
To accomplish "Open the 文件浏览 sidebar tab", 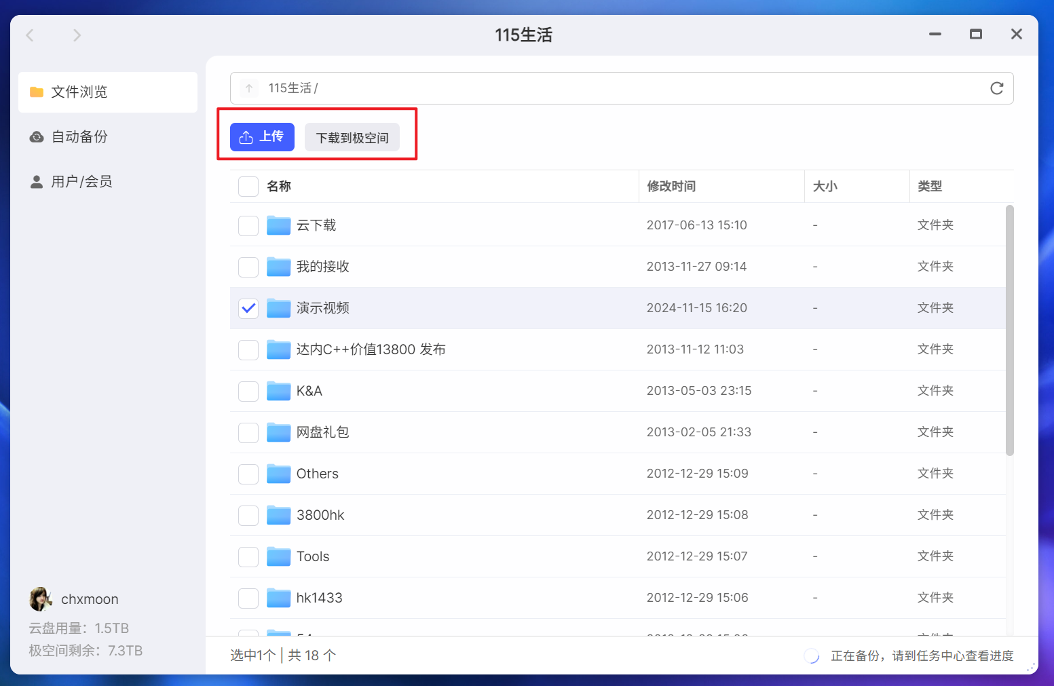I will (108, 92).
